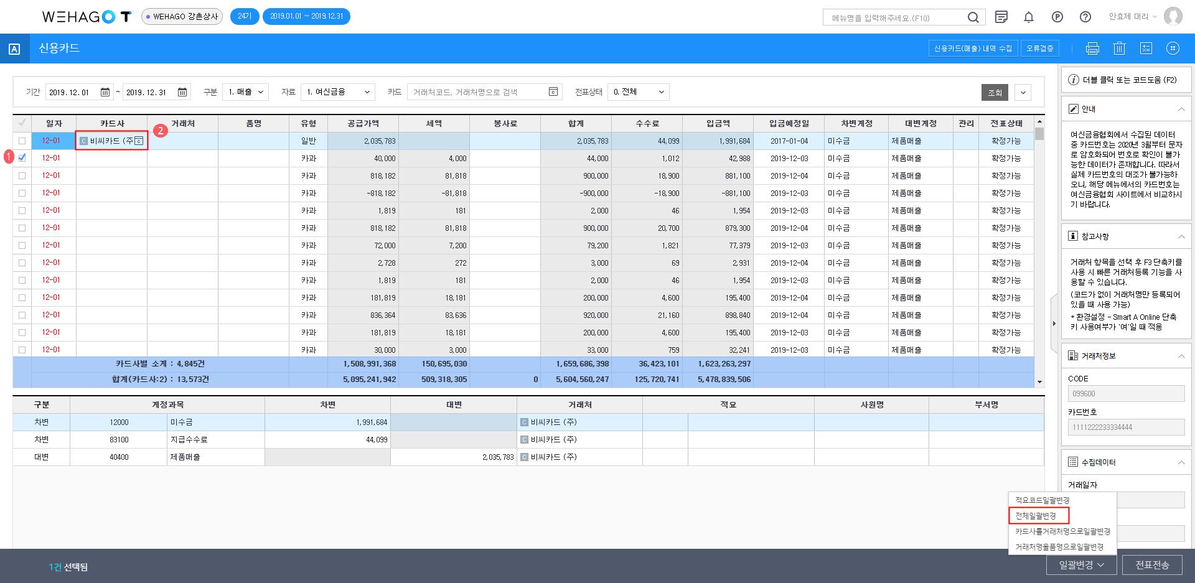Click the 조회 search button

[x=995, y=93]
